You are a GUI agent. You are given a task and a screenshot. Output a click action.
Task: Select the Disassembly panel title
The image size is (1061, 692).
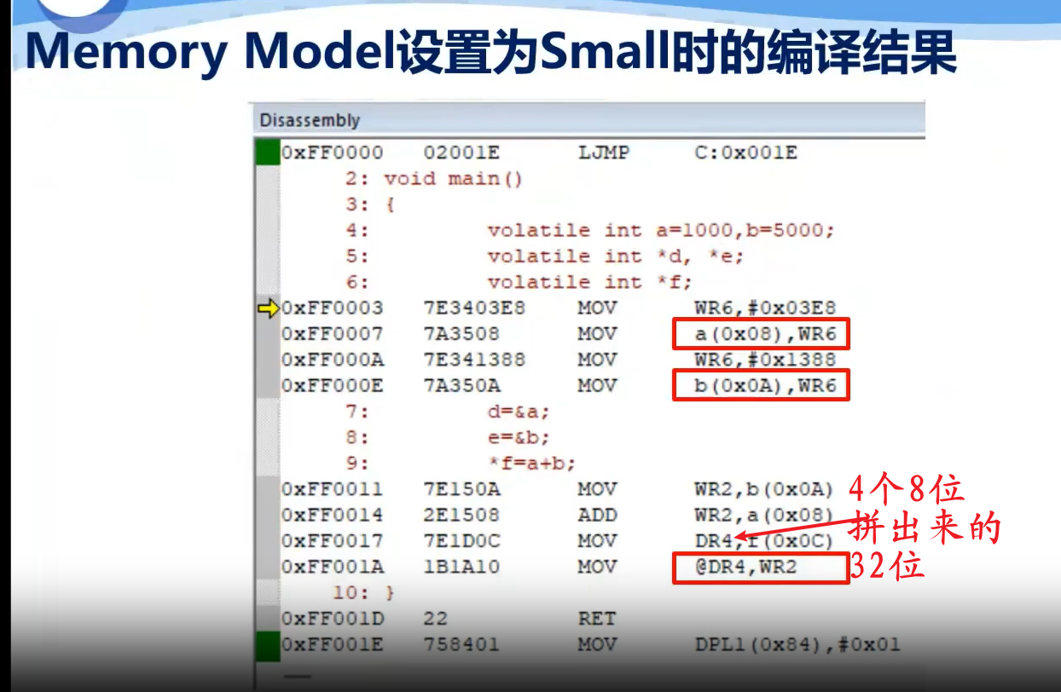click(x=310, y=120)
